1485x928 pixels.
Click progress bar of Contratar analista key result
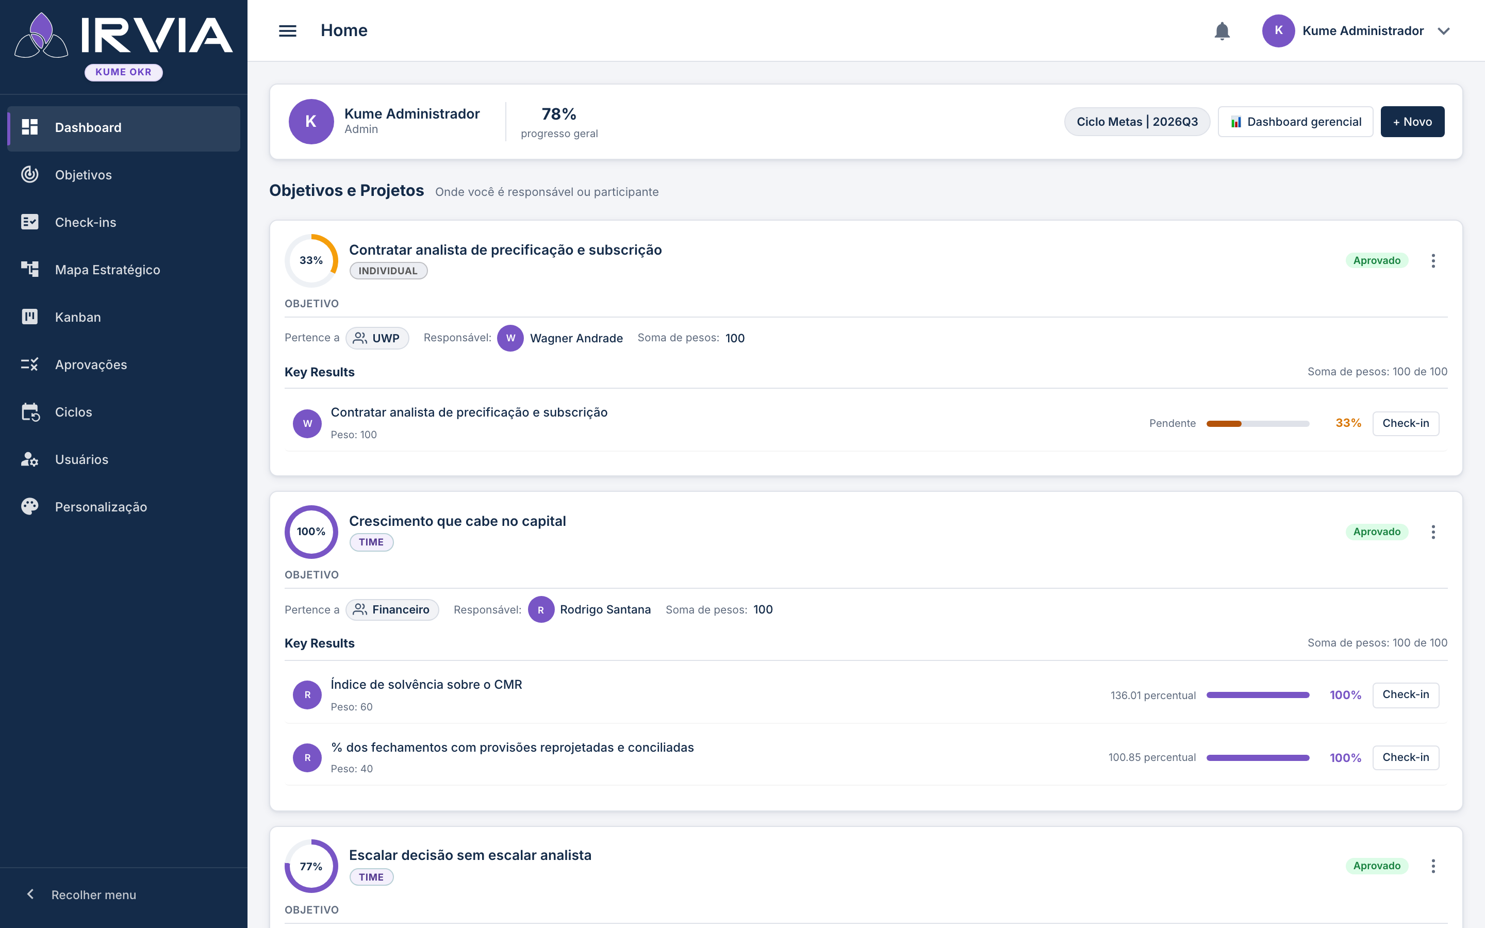point(1257,423)
